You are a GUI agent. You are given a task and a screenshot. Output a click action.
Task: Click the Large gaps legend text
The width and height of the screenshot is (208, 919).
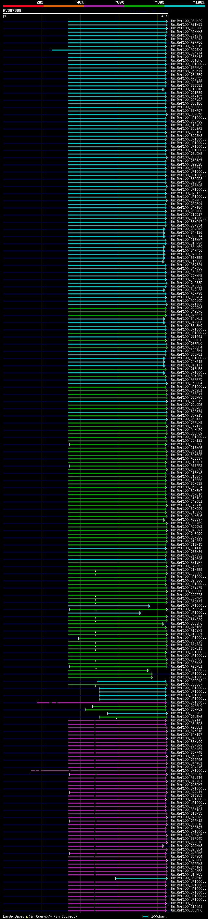tap(39, 916)
